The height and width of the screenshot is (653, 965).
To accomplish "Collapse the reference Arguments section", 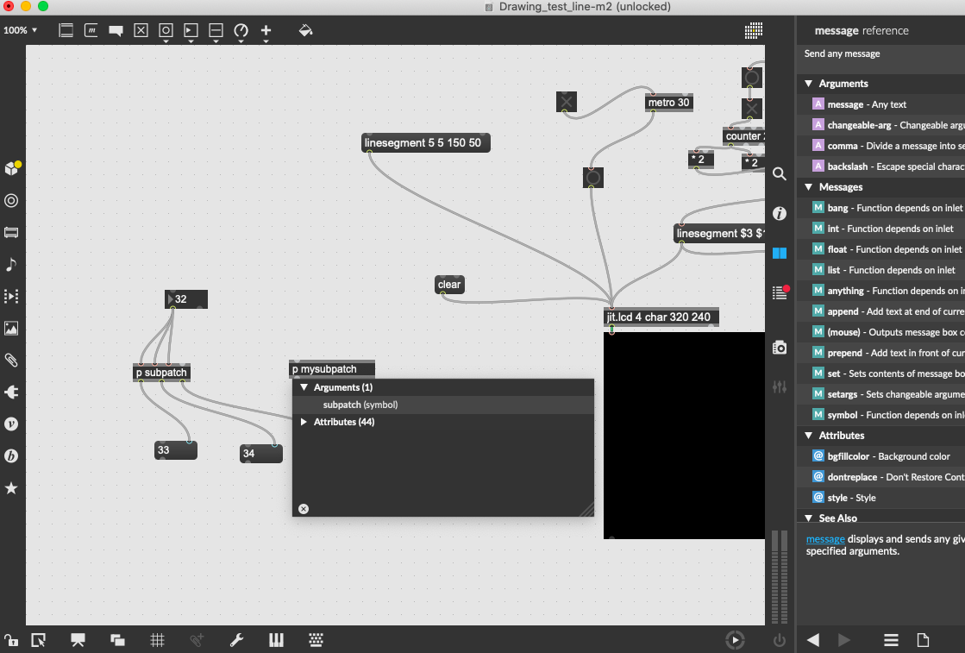I will [x=809, y=84].
